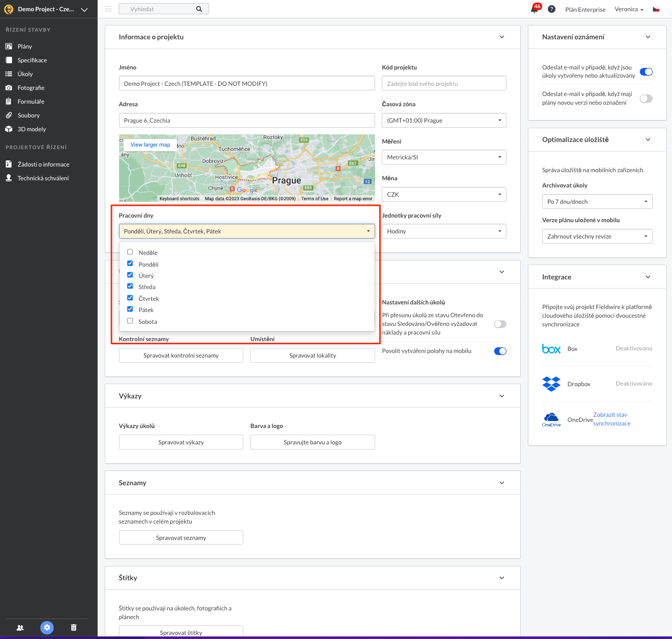
Task: Click View larger map link
Action: [150, 145]
